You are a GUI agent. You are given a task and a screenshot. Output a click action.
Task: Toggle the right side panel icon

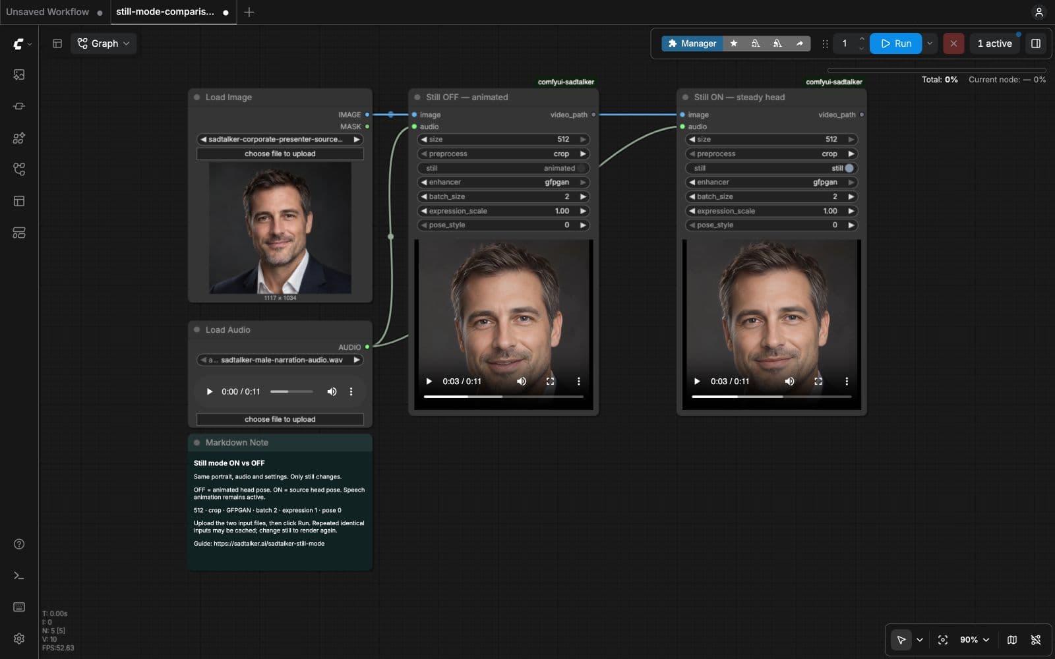click(1036, 43)
